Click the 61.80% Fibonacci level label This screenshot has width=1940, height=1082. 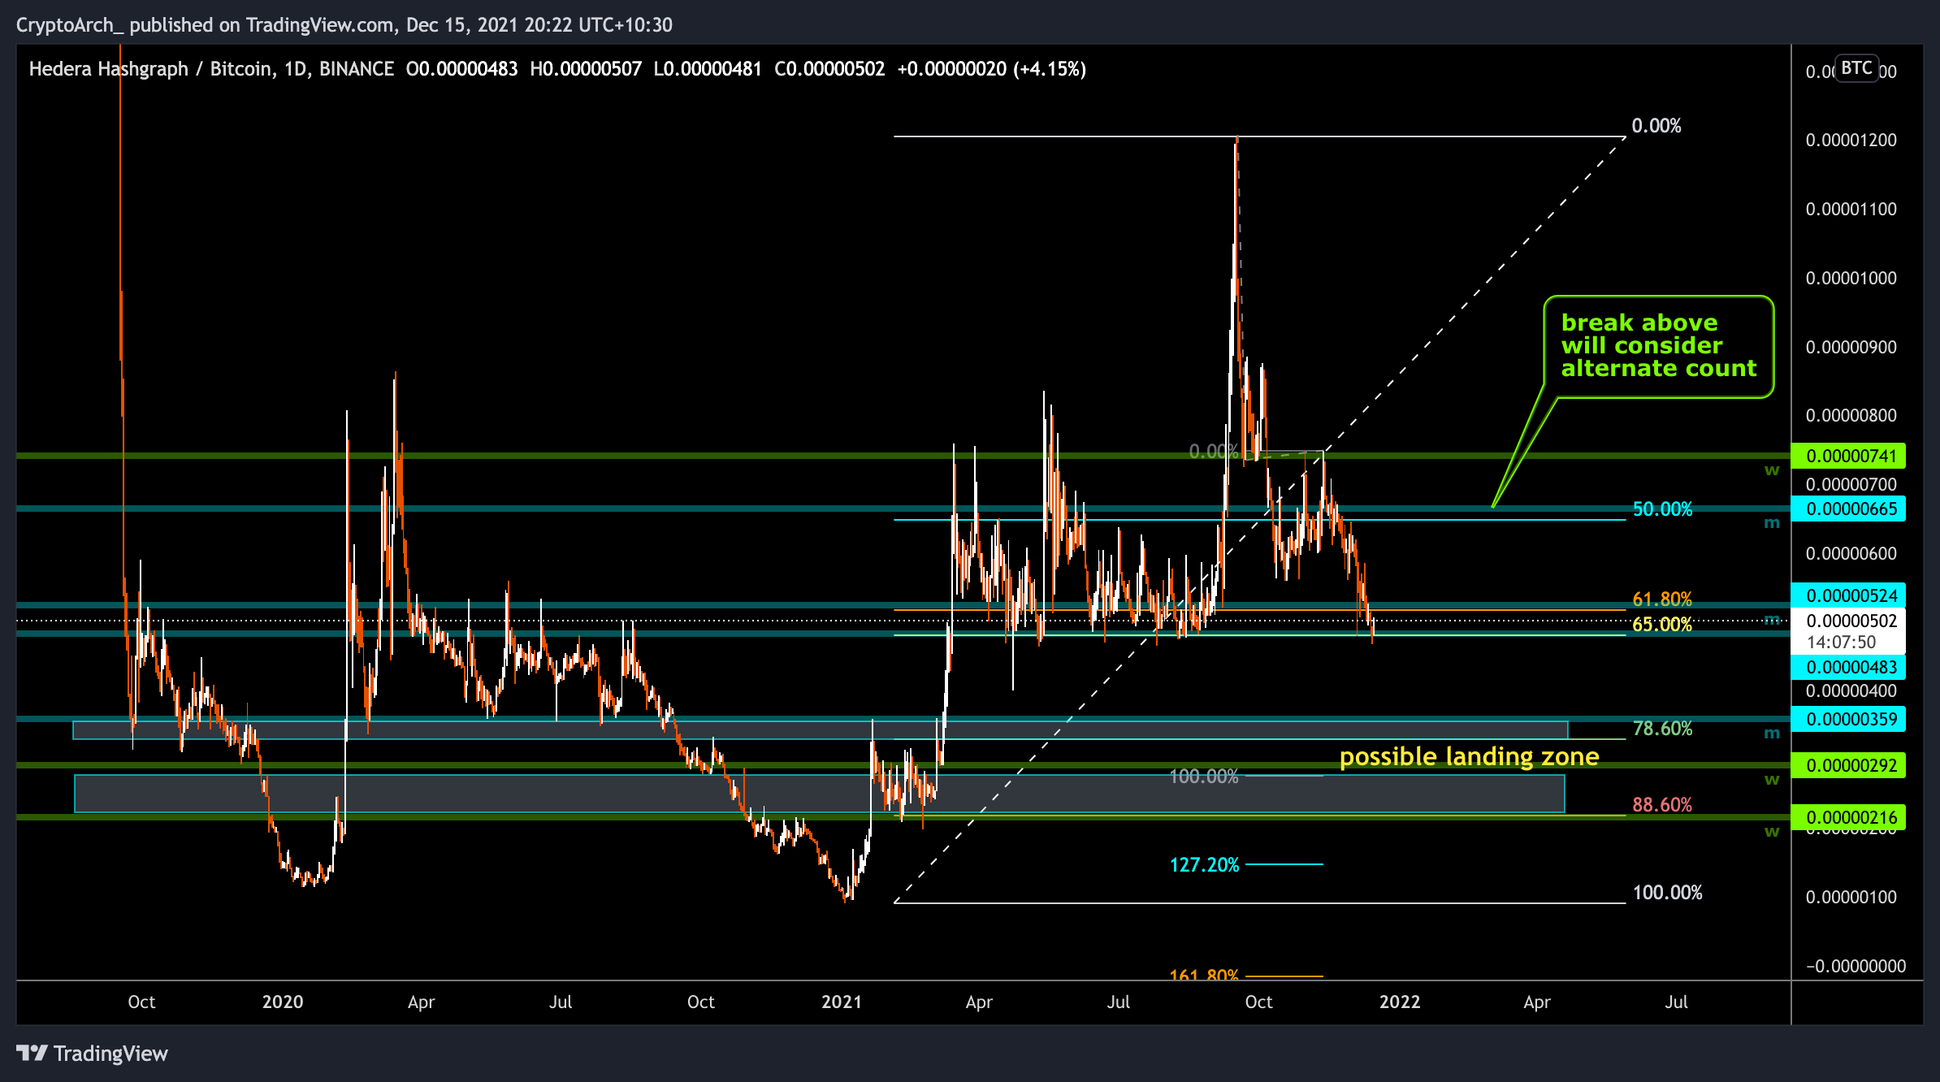[1662, 599]
